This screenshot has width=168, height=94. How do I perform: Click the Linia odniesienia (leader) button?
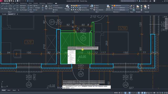pos(58,8)
